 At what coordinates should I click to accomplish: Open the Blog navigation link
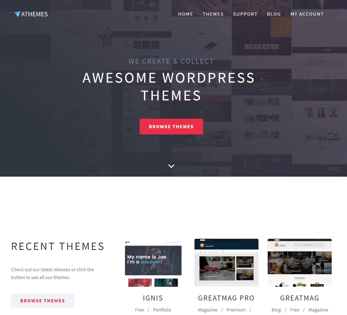(274, 14)
